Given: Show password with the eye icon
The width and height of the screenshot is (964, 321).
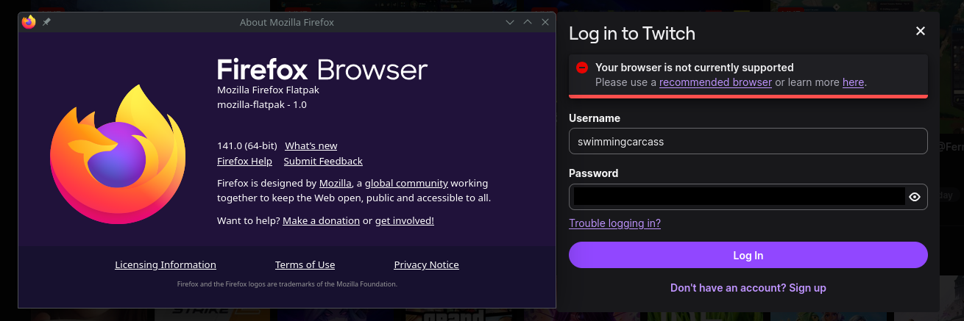Looking at the screenshot, I should tap(915, 197).
